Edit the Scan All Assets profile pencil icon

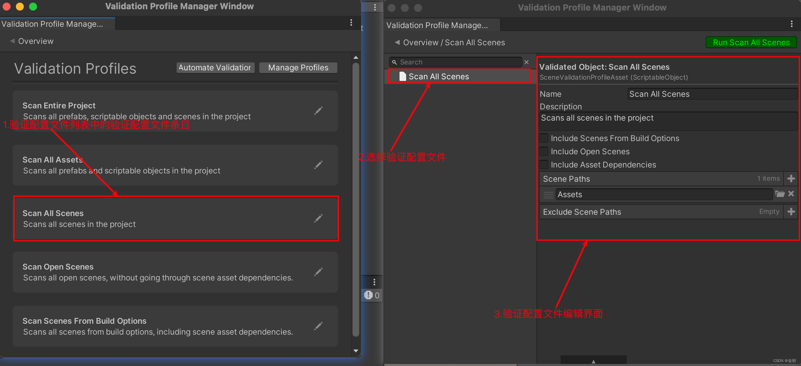[318, 165]
